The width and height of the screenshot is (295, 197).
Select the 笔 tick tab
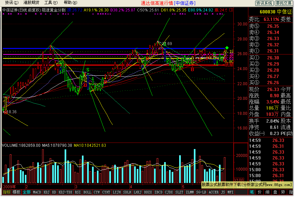(x=252, y=192)
